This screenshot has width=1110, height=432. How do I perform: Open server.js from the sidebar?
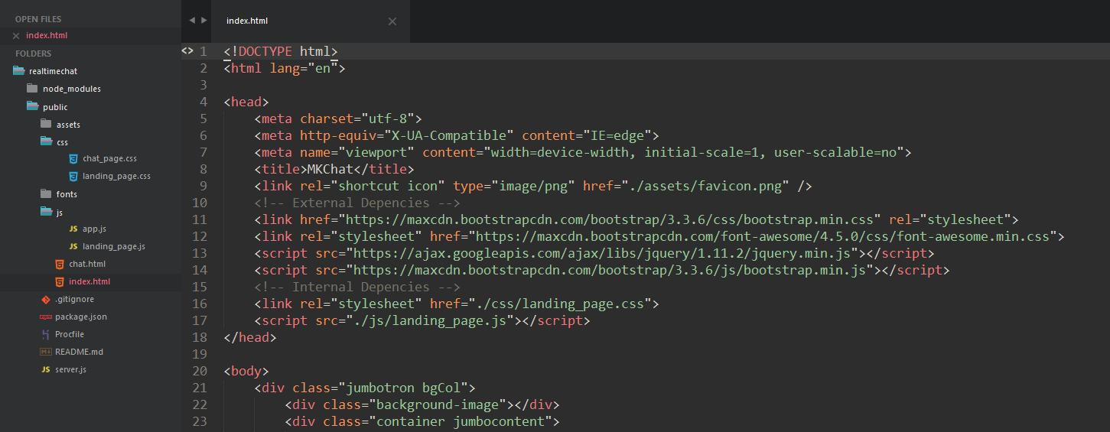[x=70, y=369]
